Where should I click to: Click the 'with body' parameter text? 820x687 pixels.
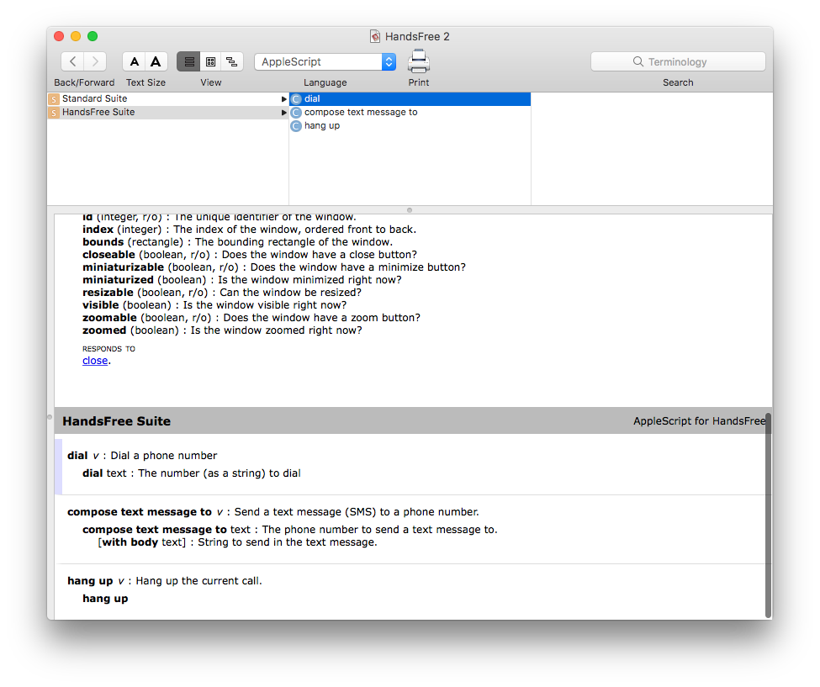click(130, 542)
